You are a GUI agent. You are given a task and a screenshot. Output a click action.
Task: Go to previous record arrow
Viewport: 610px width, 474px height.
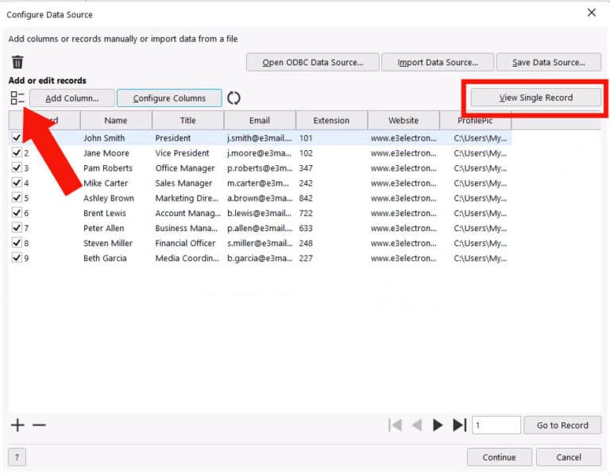click(417, 425)
